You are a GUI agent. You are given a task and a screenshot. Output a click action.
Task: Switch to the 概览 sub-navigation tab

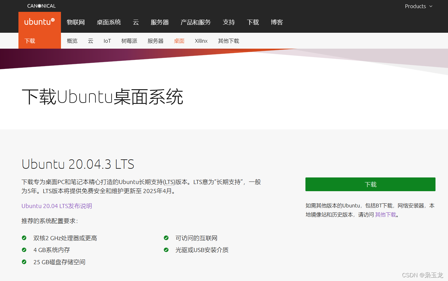(x=72, y=41)
